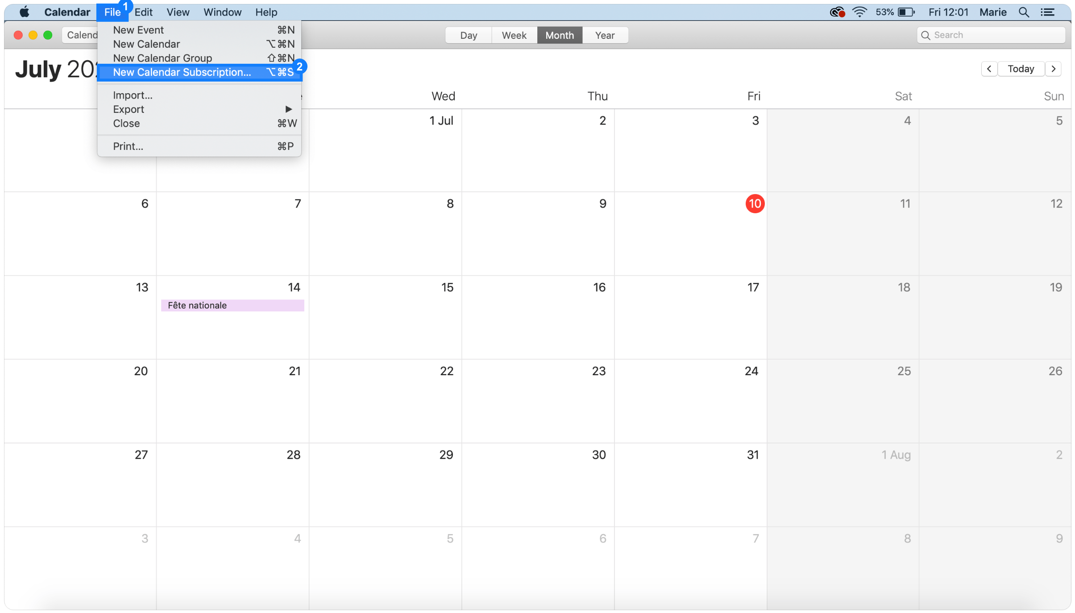The height and width of the screenshot is (613, 1075).
Task: Click the yellow minimize window button
Action: pos(33,35)
